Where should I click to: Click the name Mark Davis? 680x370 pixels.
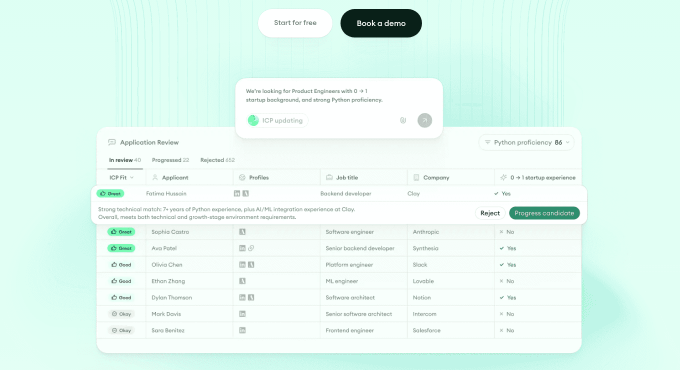click(166, 314)
